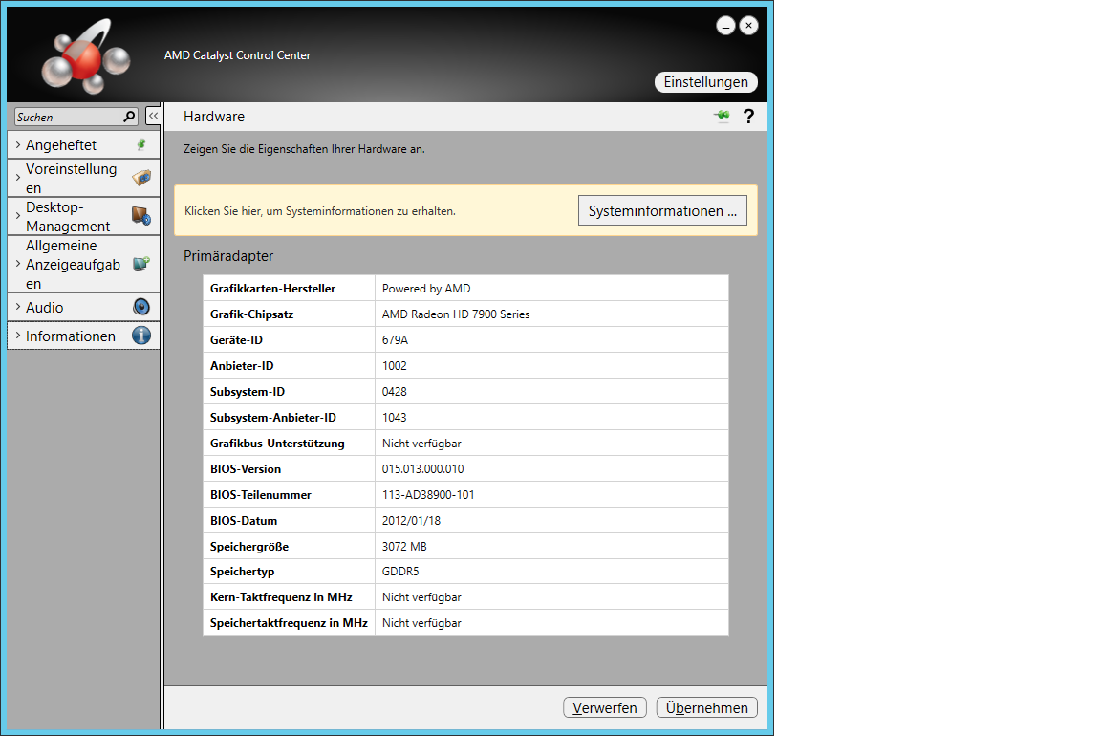1101x736 pixels.
Task: Click the AMD Catalyst logo
Action: 85,57
